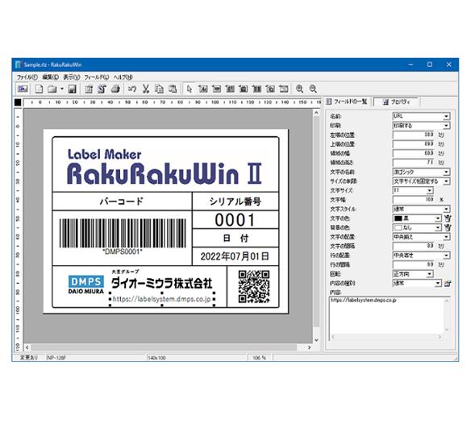Create a new blank label file
Viewport: 475px width, 428px height.
(x=39, y=89)
